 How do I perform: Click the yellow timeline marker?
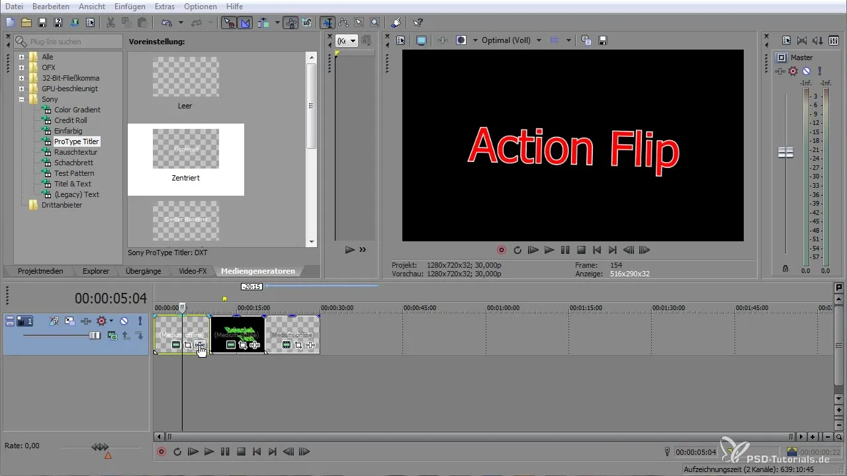point(224,299)
